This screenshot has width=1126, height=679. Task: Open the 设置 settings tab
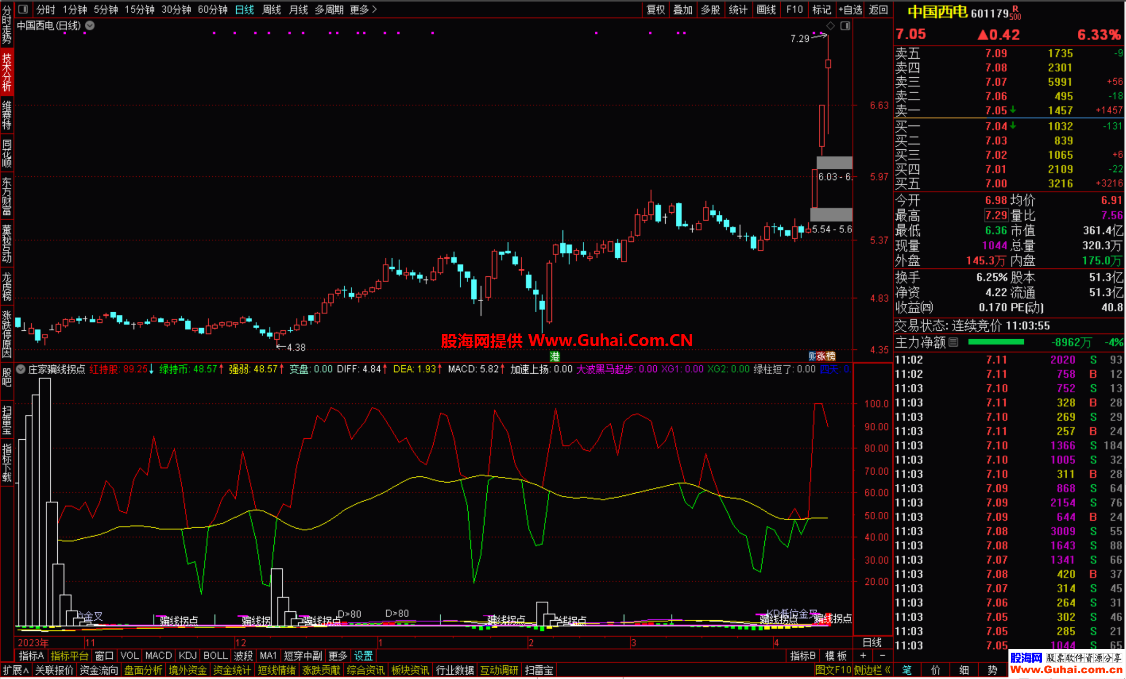(363, 656)
